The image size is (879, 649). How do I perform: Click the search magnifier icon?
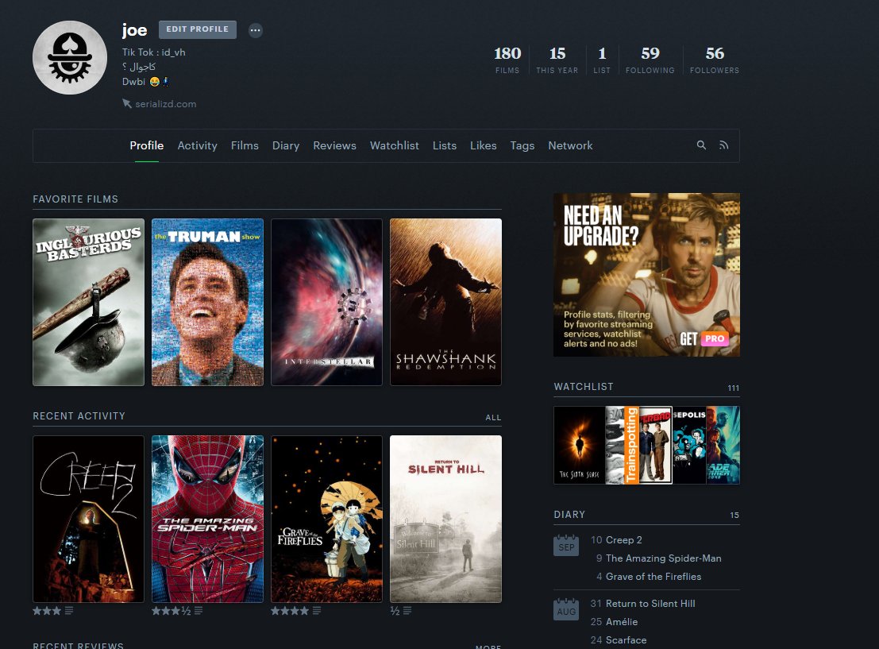tap(701, 145)
